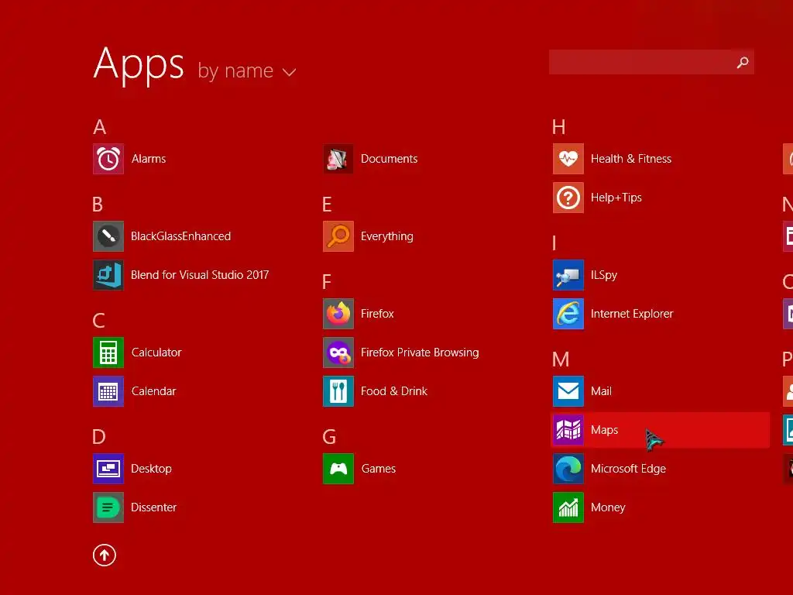Click the letter E group header
The height and width of the screenshot is (595, 793).
[328, 205]
